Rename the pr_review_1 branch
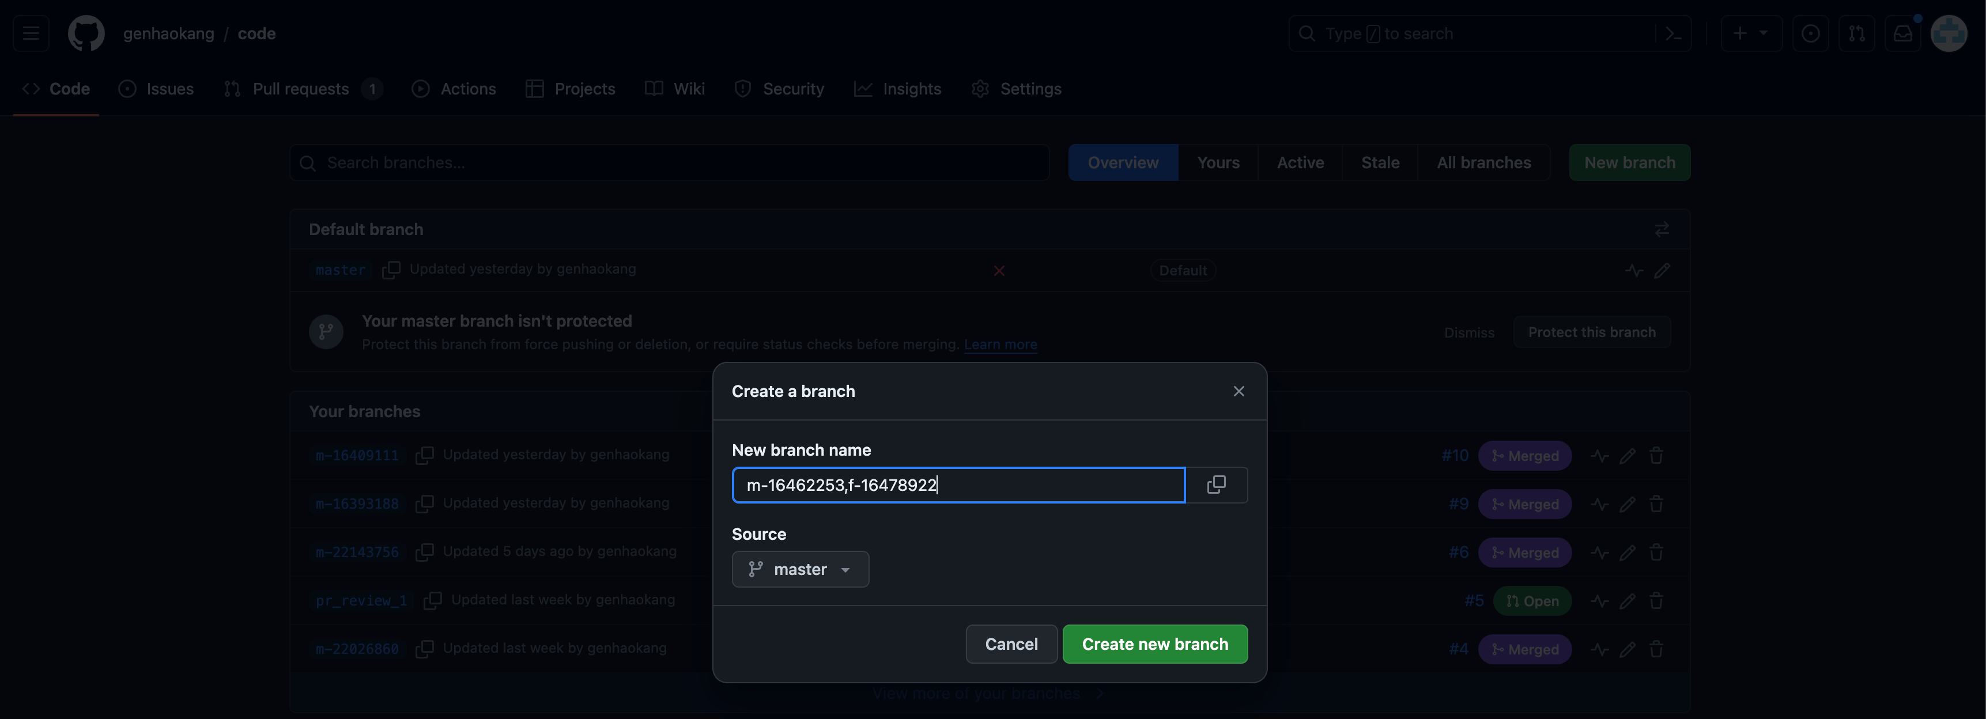 click(1627, 601)
